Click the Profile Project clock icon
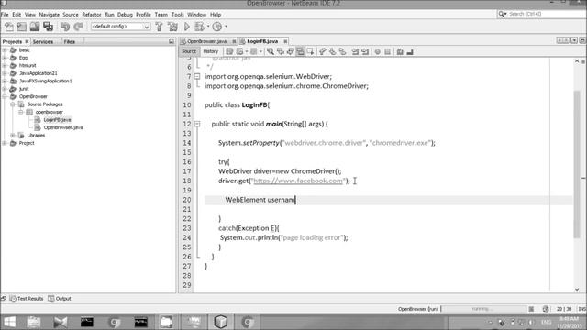587x330 pixels. (217, 27)
